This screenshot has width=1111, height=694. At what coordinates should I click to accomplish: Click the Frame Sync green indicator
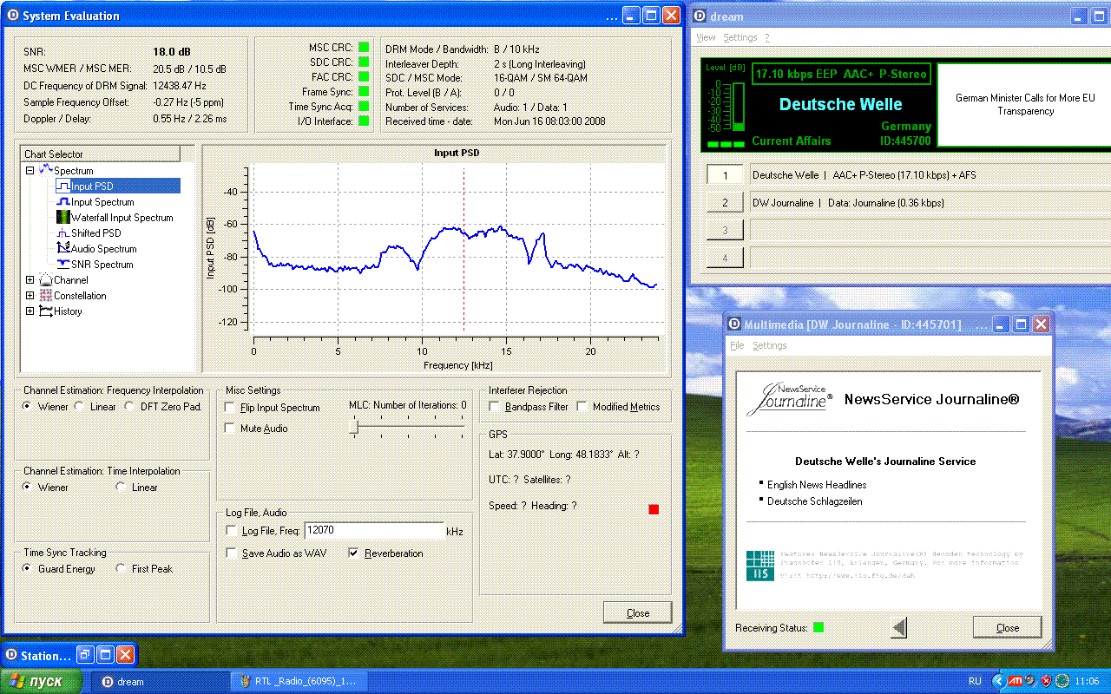[x=364, y=92]
